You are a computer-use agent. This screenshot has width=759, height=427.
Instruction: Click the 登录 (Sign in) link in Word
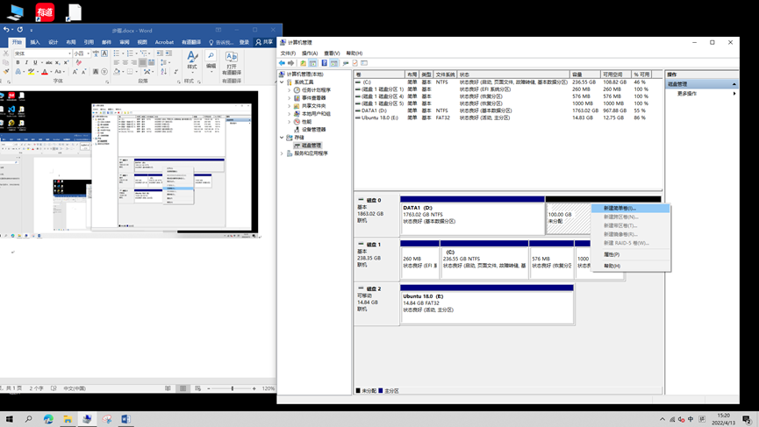pyautogui.click(x=244, y=42)
